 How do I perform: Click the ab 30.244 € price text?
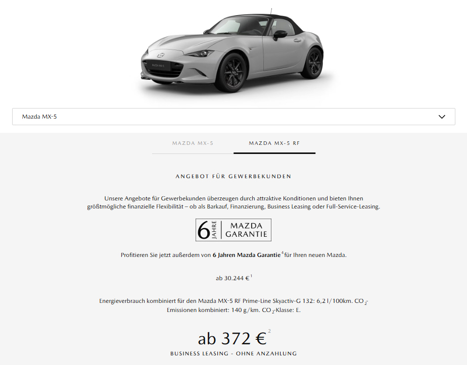[232, 278]
